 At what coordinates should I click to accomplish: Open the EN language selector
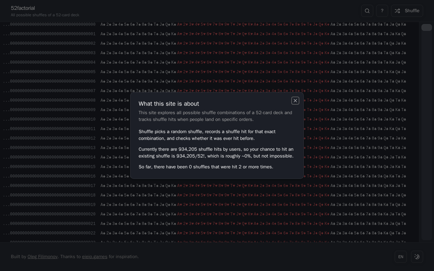(x=401, y=257)
